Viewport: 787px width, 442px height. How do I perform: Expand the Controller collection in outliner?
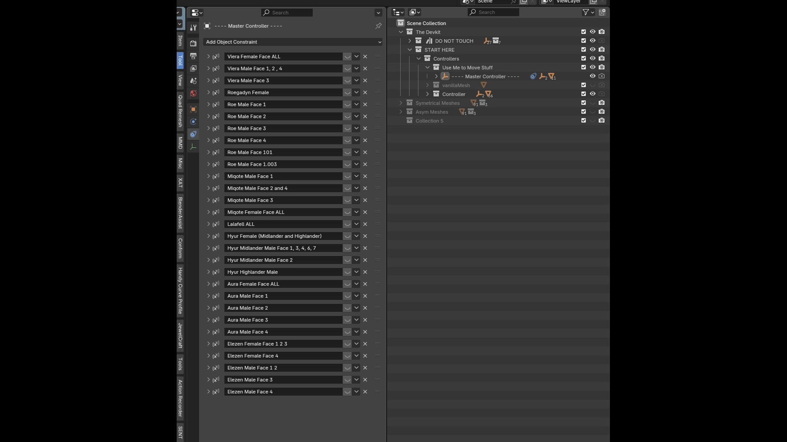428,94
